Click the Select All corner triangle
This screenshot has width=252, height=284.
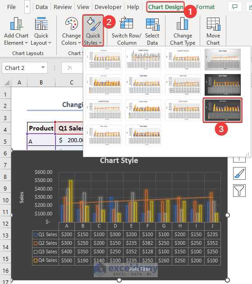coord(7,83)
